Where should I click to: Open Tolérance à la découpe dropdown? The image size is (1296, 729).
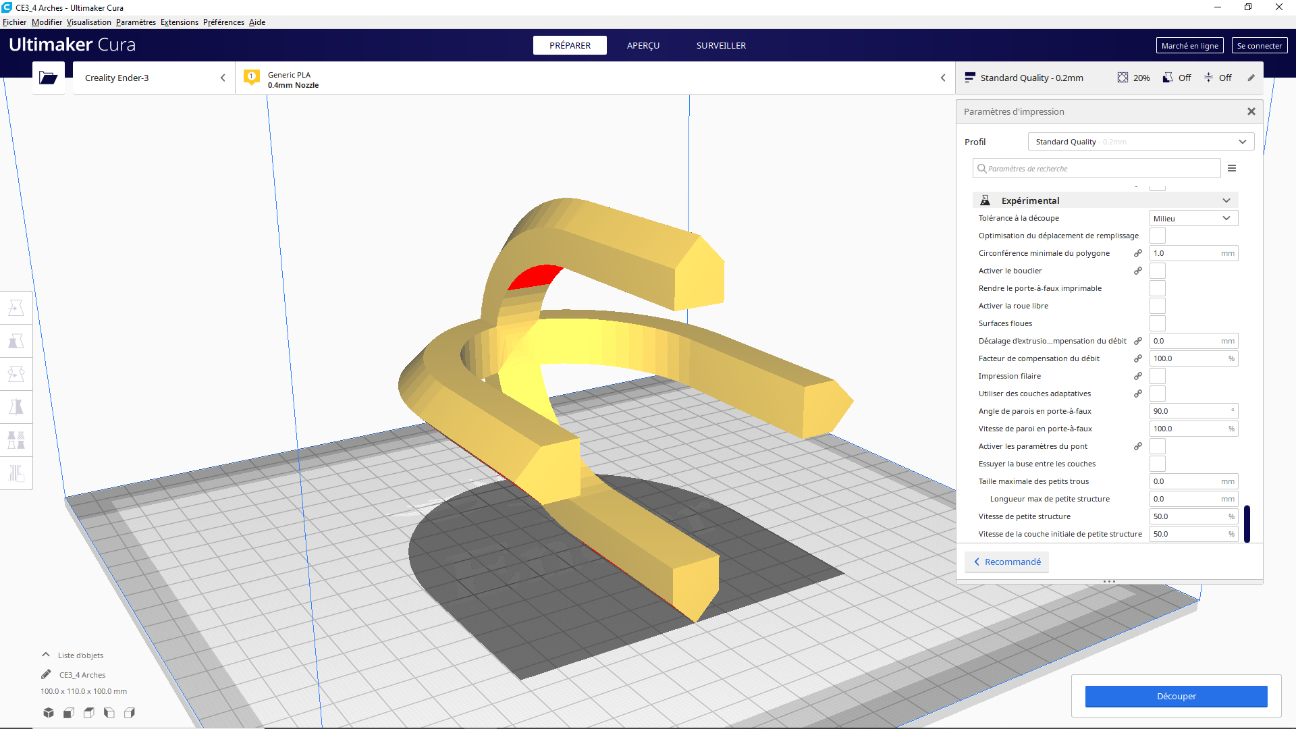[x=1193, y=218]
